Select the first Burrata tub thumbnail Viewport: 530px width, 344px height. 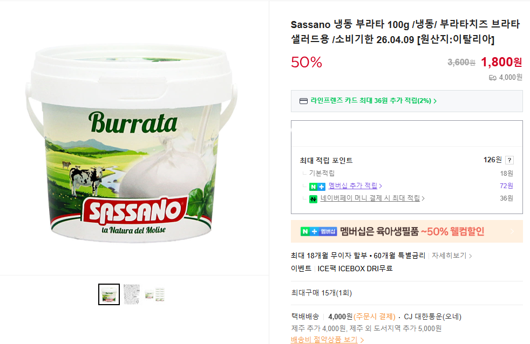click(x=109, y=294)
